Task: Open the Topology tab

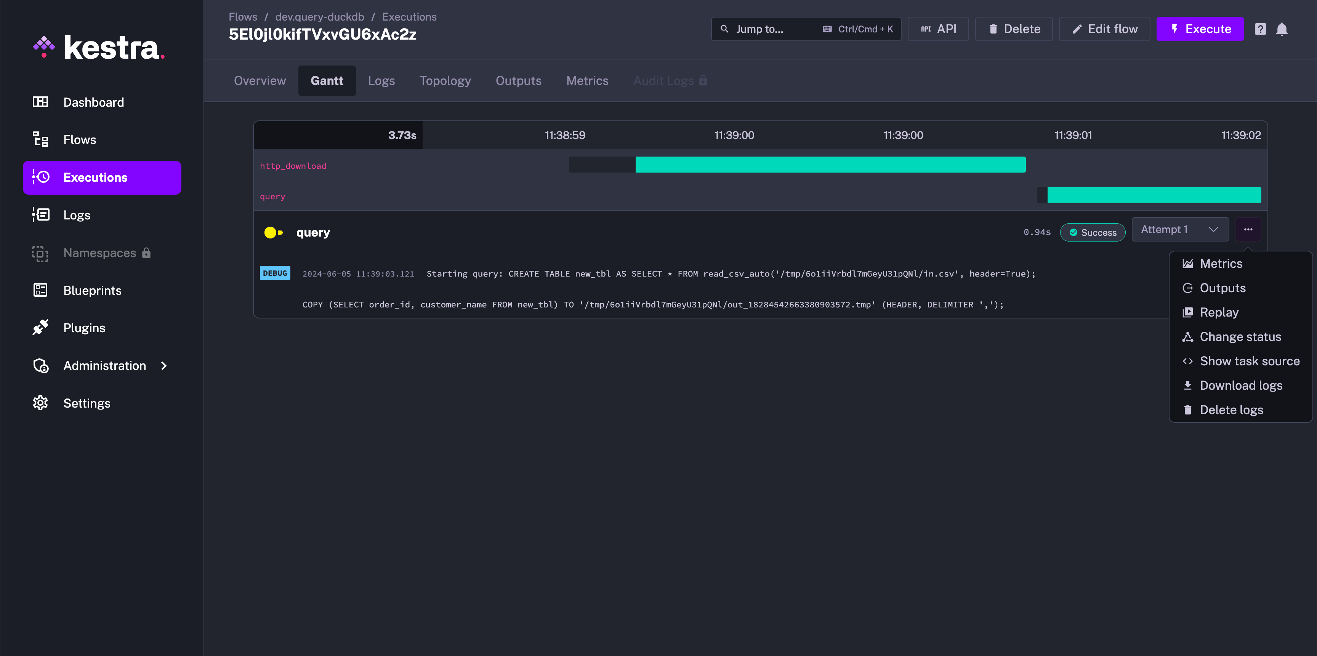Action: click(x=445, y=81)
